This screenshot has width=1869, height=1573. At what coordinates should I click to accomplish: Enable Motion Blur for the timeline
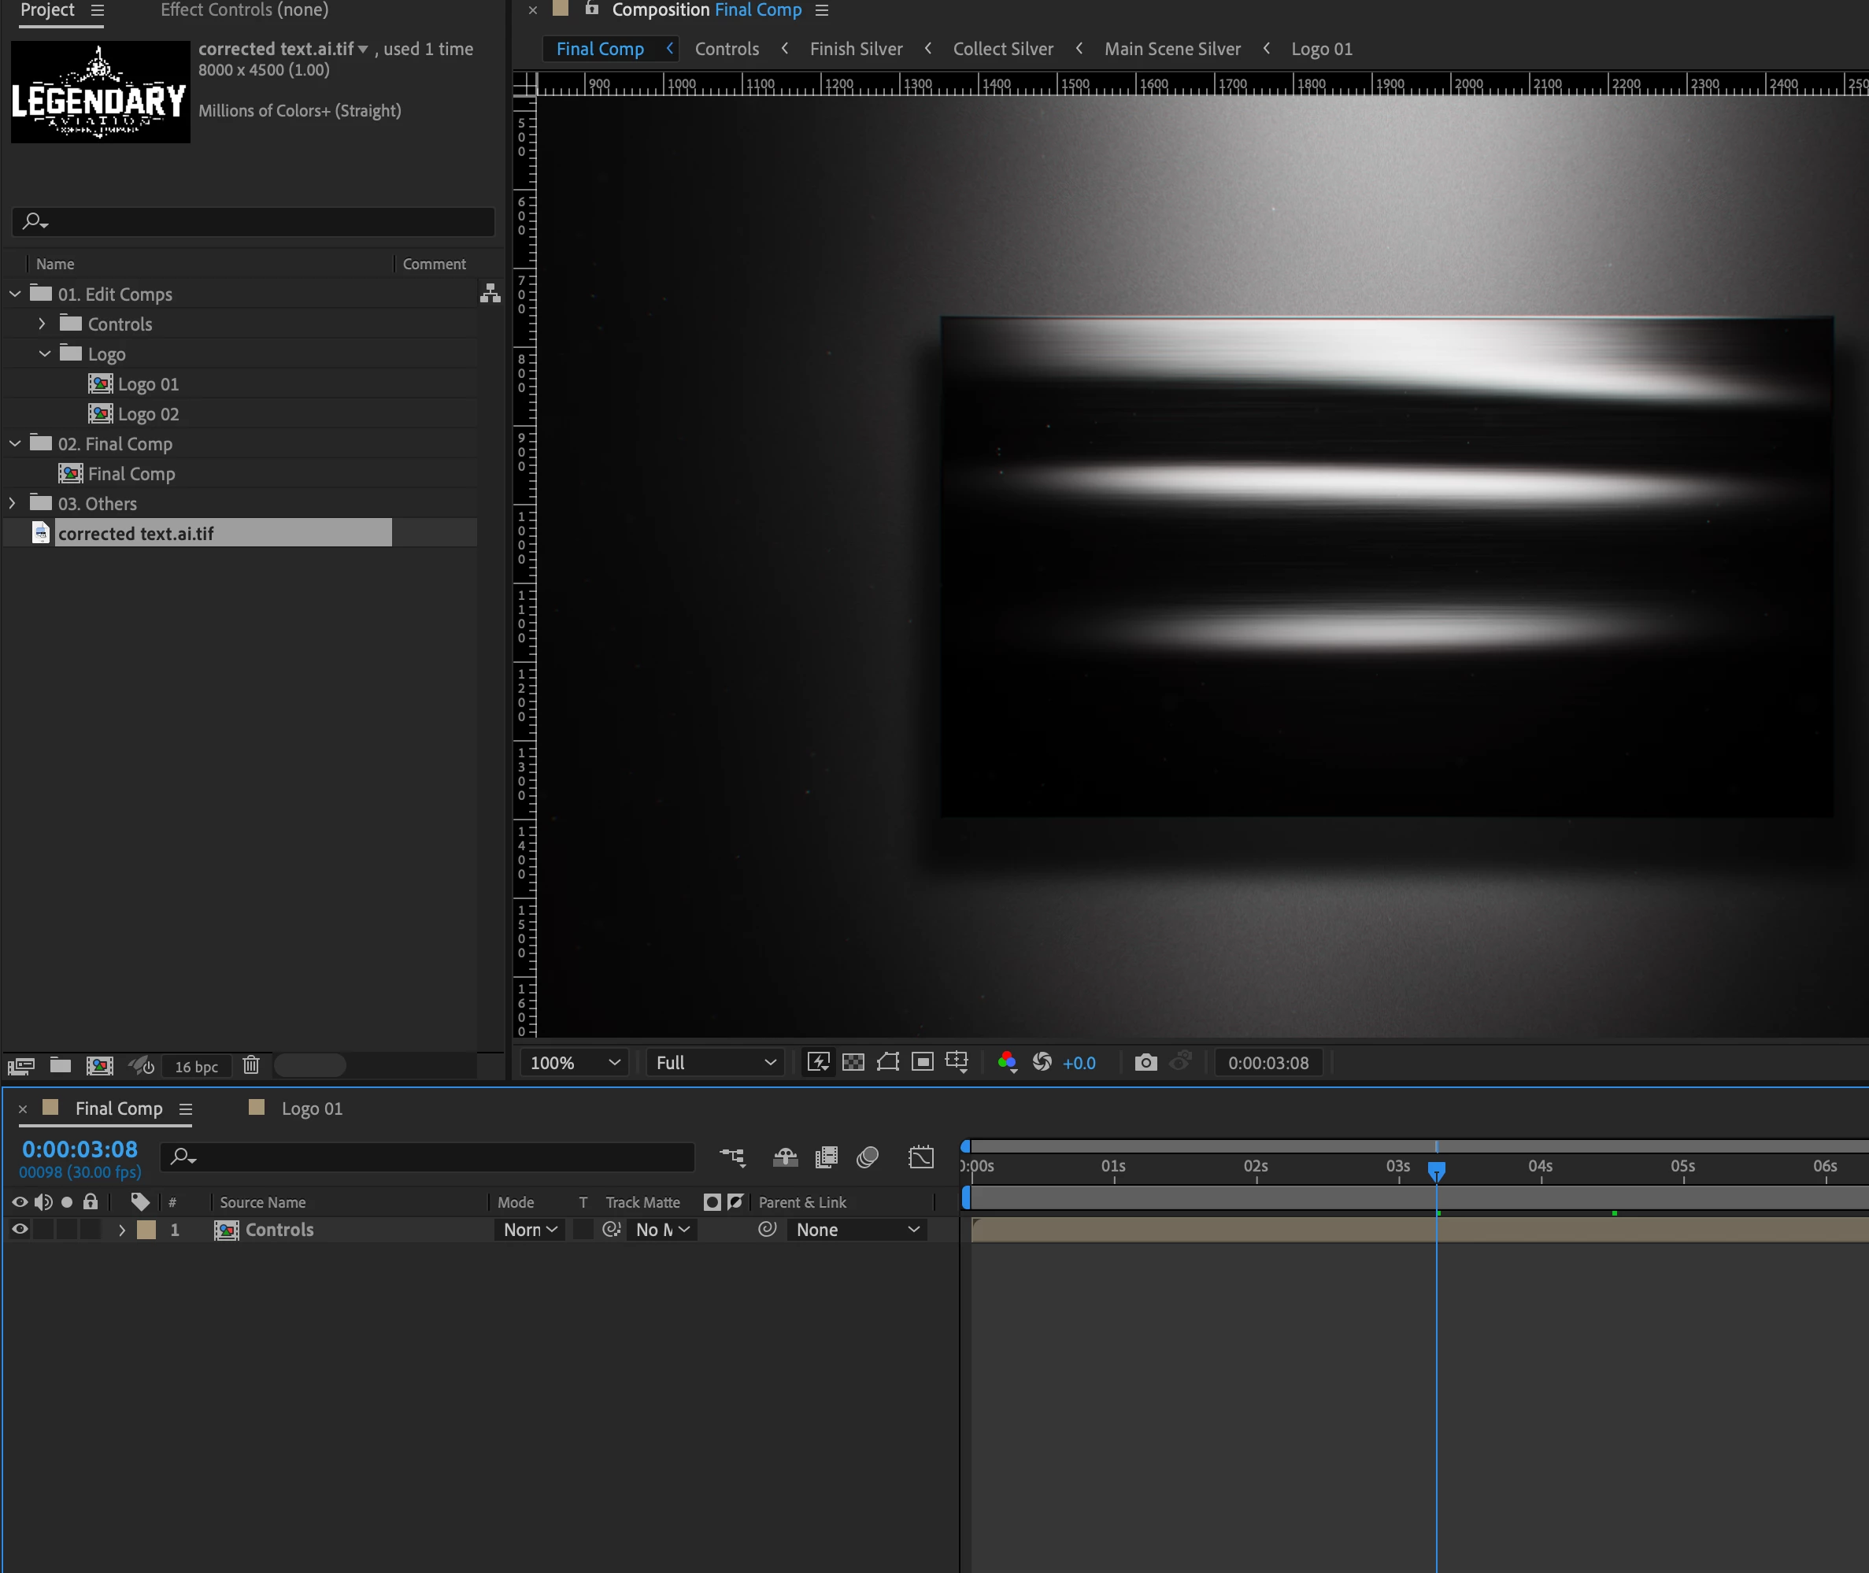pos(868,1157)
